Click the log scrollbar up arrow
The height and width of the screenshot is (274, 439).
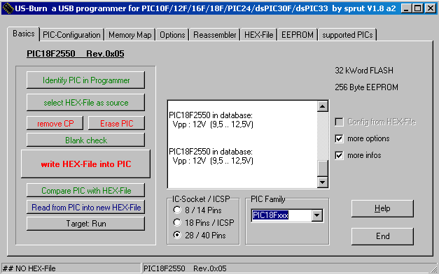[x=323, y=106]
